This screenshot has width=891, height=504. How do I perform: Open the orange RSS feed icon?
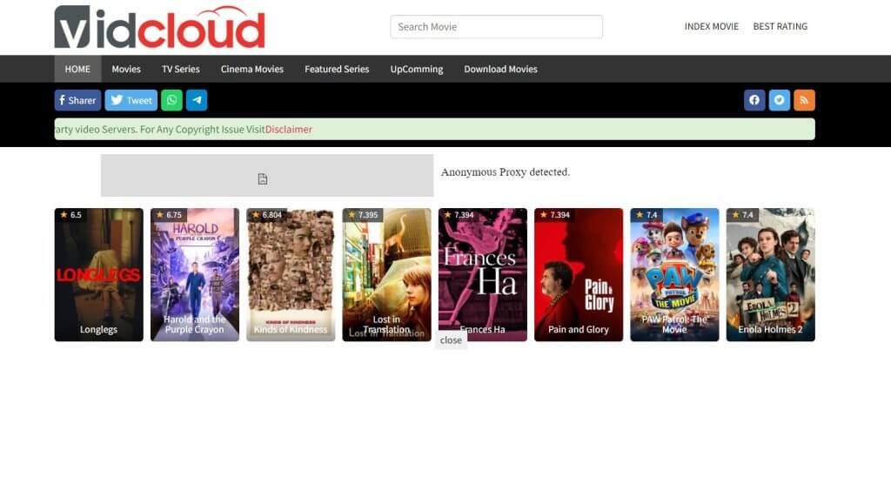(x=804, y=99)
